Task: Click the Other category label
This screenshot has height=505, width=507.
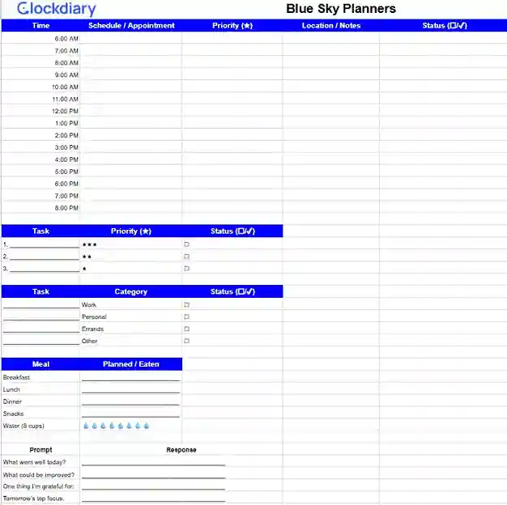Action: coord(90,341)
